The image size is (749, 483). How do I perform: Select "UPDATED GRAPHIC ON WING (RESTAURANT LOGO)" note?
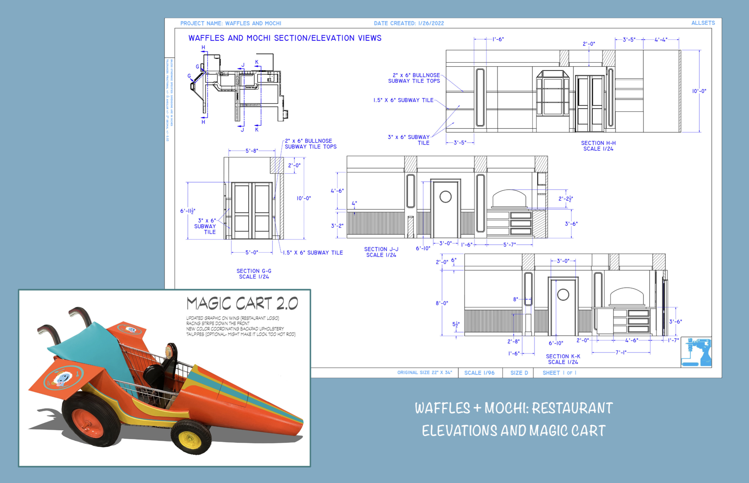233,318
